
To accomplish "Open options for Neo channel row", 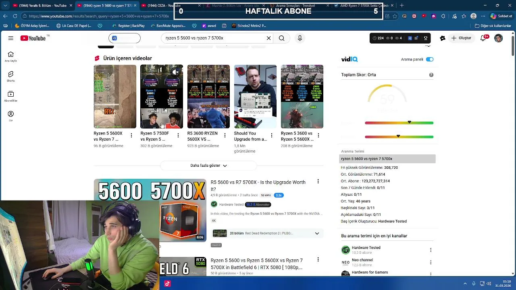I will tap(431, 262).
